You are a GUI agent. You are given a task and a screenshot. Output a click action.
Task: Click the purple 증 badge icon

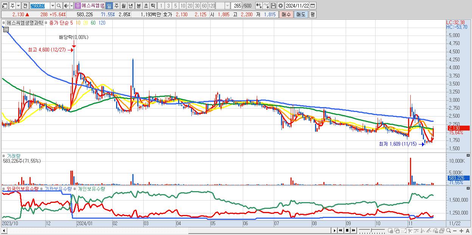coord(78,6)
